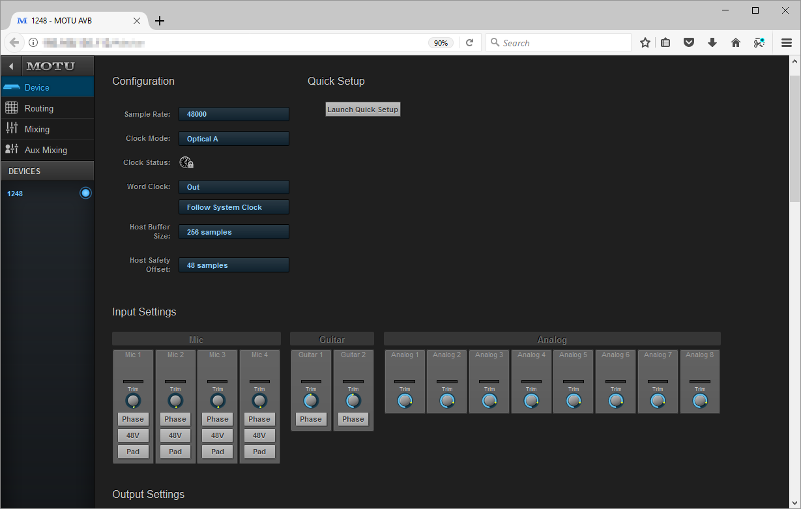Toggle 48V phantom power on Mic 2

tap(175, 435)
